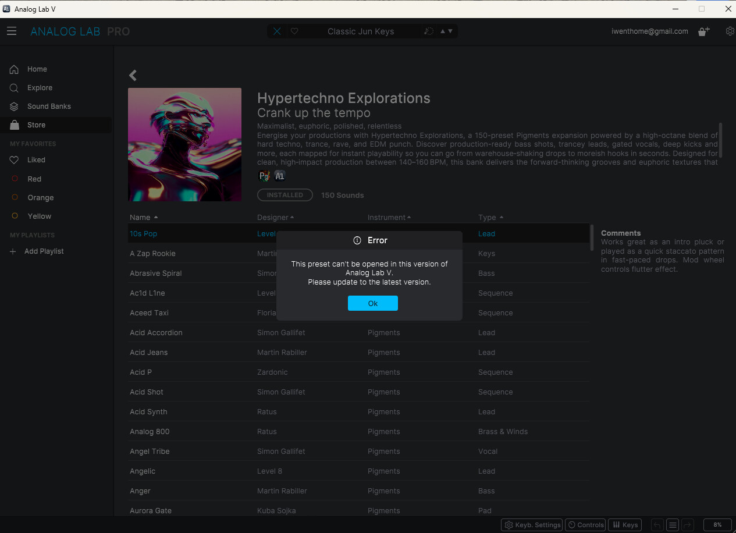Toggle Keyb. Settings panel
This screenshot has width=736, height=533.
coord(532,524)
